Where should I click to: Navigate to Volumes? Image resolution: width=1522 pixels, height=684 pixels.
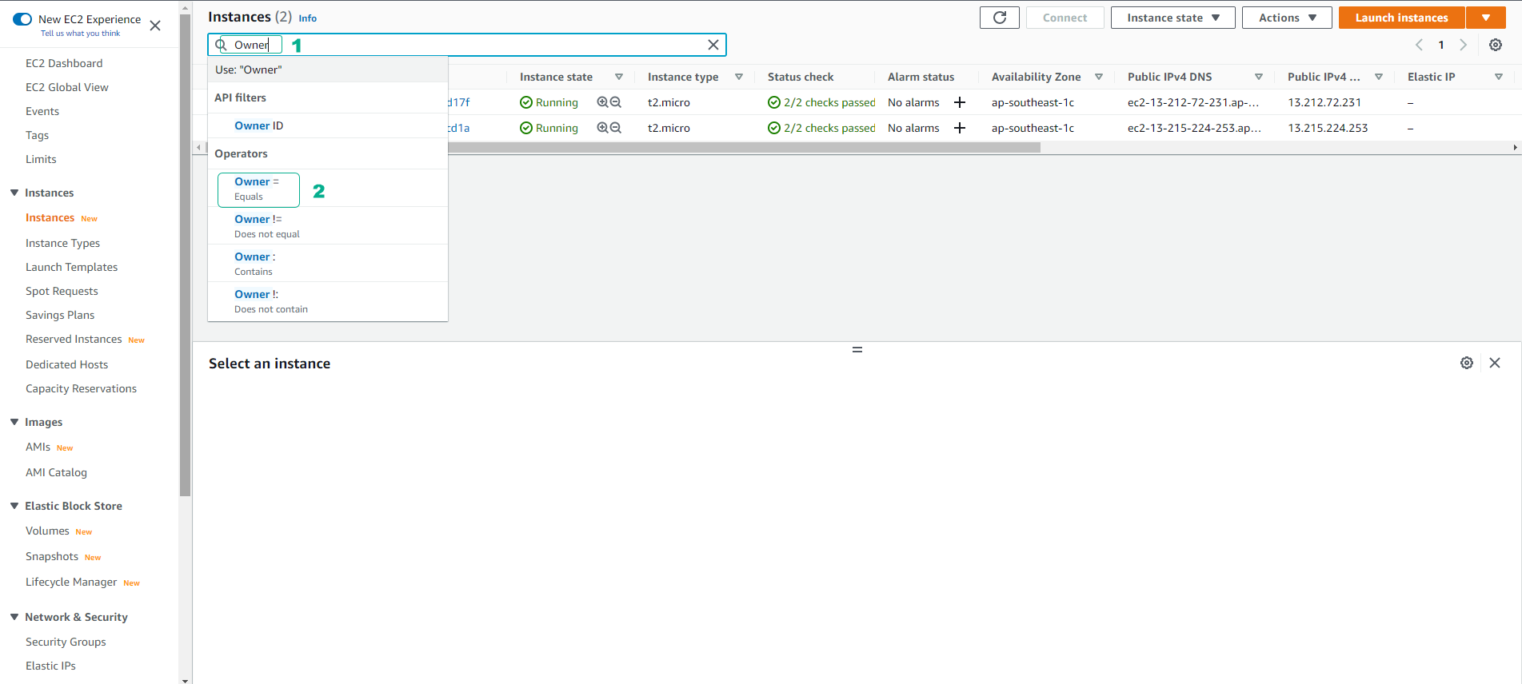[x=47, y=531]
